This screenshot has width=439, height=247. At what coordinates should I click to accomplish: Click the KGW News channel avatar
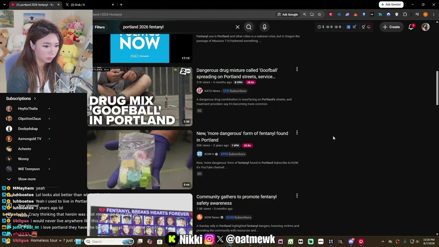point(200,217)
